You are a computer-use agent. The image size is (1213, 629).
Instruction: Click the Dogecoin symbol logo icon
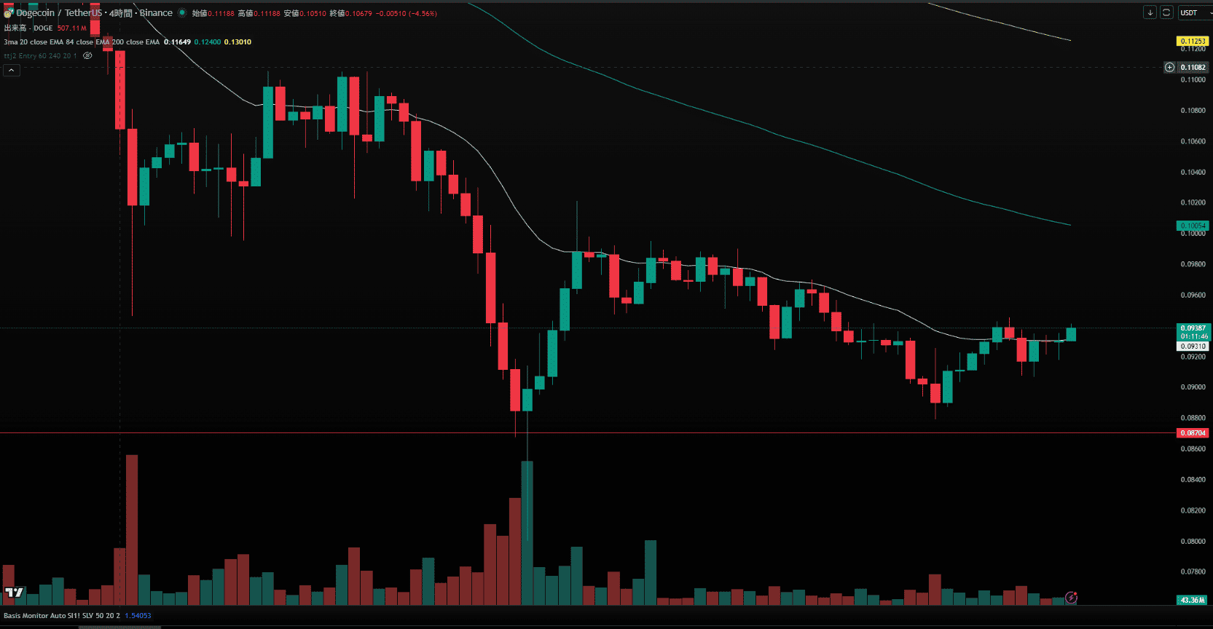click(x=8, y=13)
